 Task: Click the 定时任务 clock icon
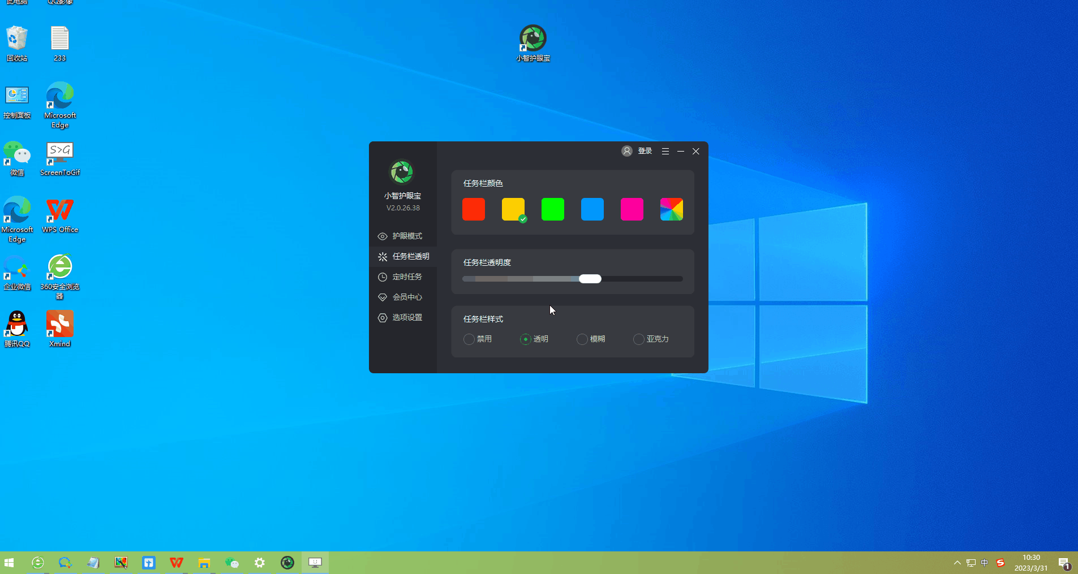[383, 277]
